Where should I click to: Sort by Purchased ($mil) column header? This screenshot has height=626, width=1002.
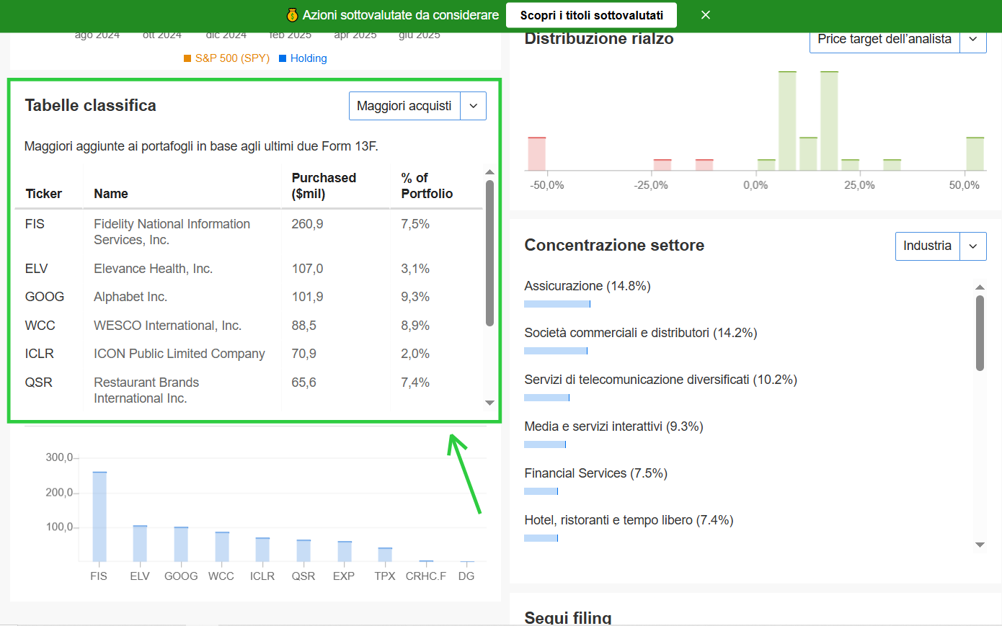coord(324,186)
